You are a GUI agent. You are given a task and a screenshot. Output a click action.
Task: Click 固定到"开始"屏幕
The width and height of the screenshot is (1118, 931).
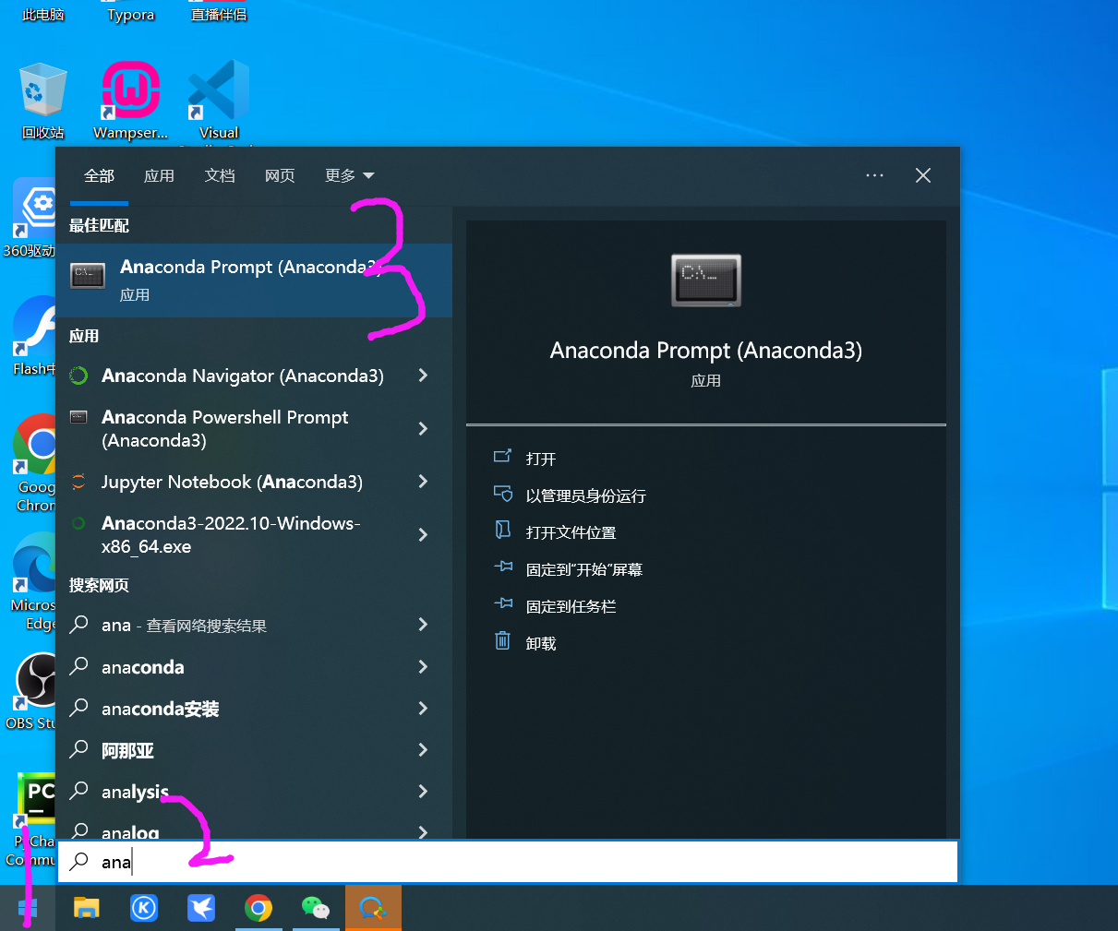(x=583, y=569)
